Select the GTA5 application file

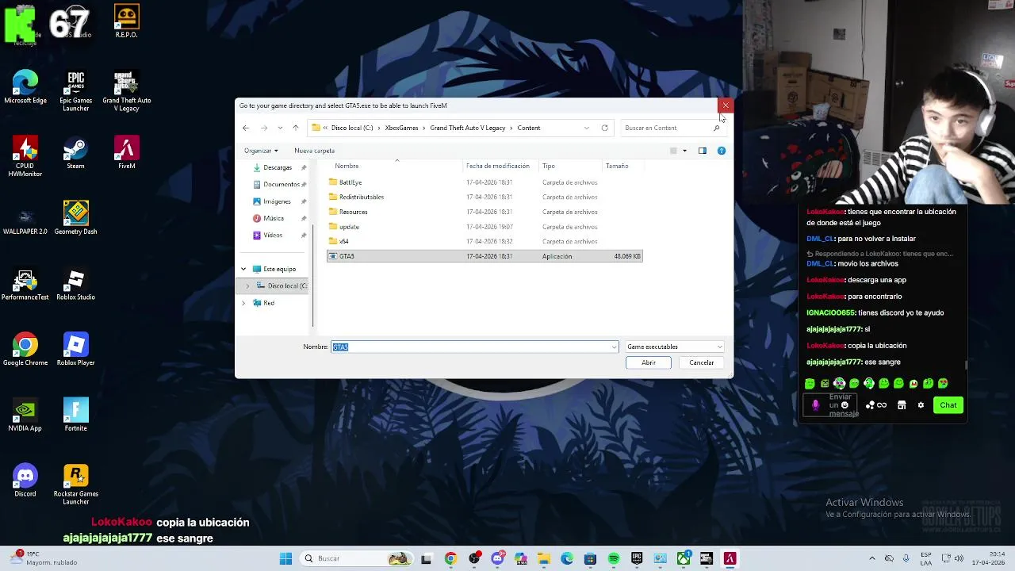point(485,256)
